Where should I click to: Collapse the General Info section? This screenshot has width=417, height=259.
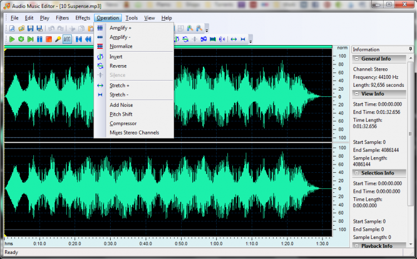click(357, 59)
